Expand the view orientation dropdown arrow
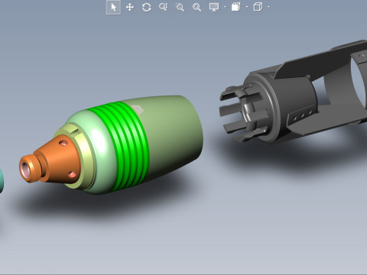Viewport: 367px width, 275px height. click(x=247, y=7)
